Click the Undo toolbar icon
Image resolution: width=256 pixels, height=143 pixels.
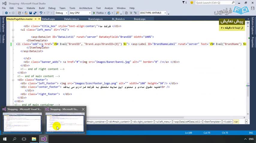coord(41,13)
